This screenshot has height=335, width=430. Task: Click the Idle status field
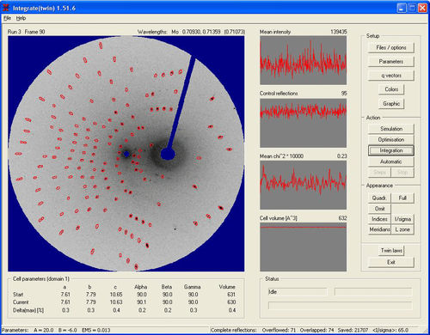pyautogui.click(x=298, y=292)
